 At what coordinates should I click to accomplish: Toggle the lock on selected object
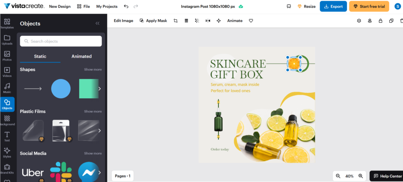point(381,21)
